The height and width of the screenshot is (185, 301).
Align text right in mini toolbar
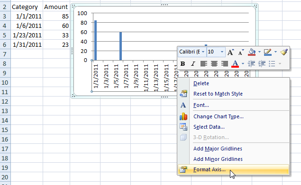tap(225, 63)
